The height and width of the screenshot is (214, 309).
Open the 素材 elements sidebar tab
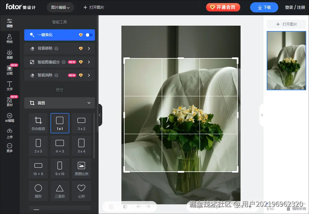pos(10,102)
